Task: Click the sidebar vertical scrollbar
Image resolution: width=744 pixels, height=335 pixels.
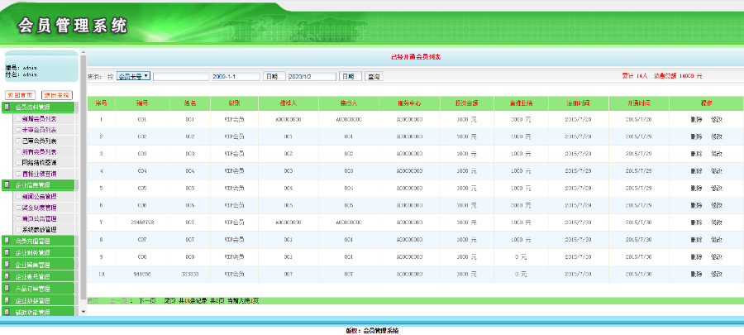Action: click(x=83, y=182)
